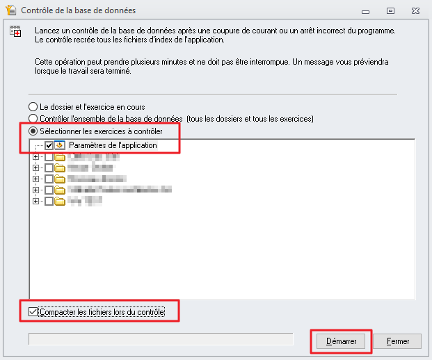Viewport: 432px width, 360px height.
Task: Choose 'Sélectionner les exercices à contrôler' radio button
Action: pyautogui.click(x=33, y=131)
